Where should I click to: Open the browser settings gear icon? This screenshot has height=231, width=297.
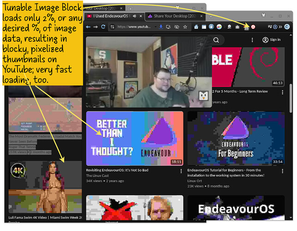(x=287, y=27)
